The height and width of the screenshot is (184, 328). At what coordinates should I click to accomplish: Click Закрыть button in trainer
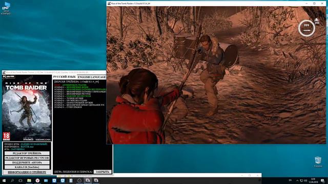tap(102, 172)
